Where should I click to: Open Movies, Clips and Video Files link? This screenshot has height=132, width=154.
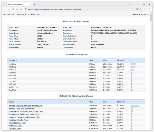coord(22,109)
